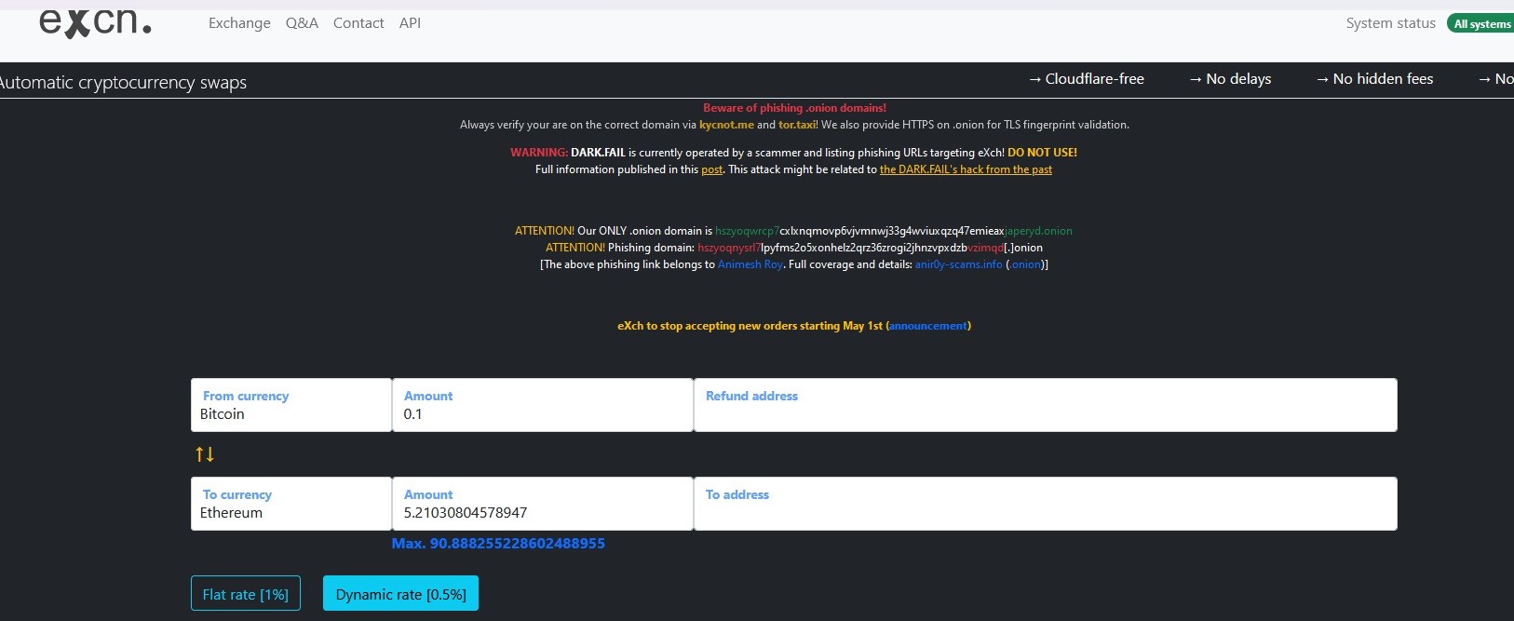The width and height of the screenshot is (1514, 621).
Task: Open the DARK.FAIL warning post link
Action: [711, 169]
